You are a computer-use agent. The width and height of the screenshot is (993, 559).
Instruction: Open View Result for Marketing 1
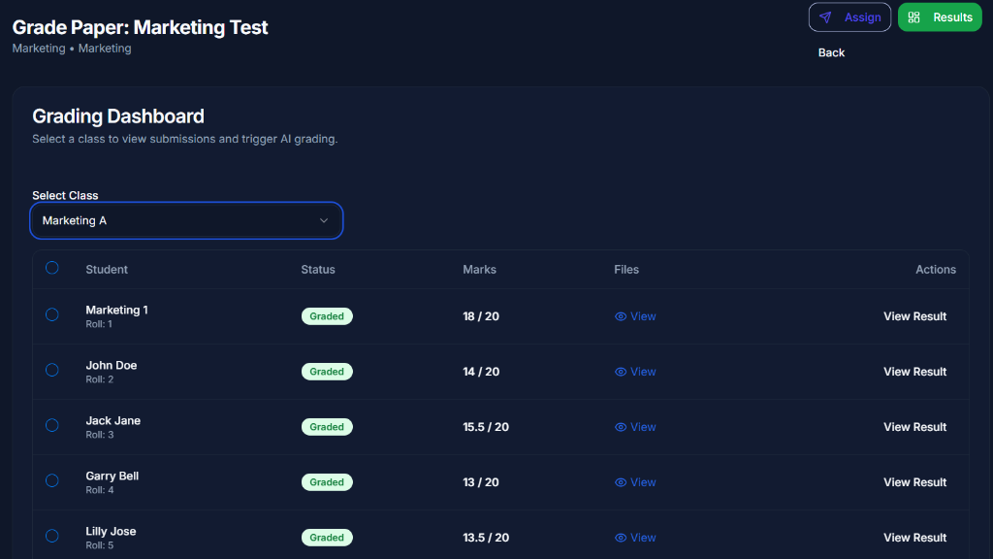pyautogui.click(x=914, y=316)
